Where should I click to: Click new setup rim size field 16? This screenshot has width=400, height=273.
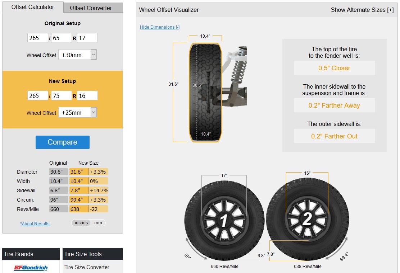(x=87, y=96)
